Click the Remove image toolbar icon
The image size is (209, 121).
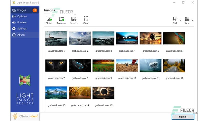pos(74,19)
